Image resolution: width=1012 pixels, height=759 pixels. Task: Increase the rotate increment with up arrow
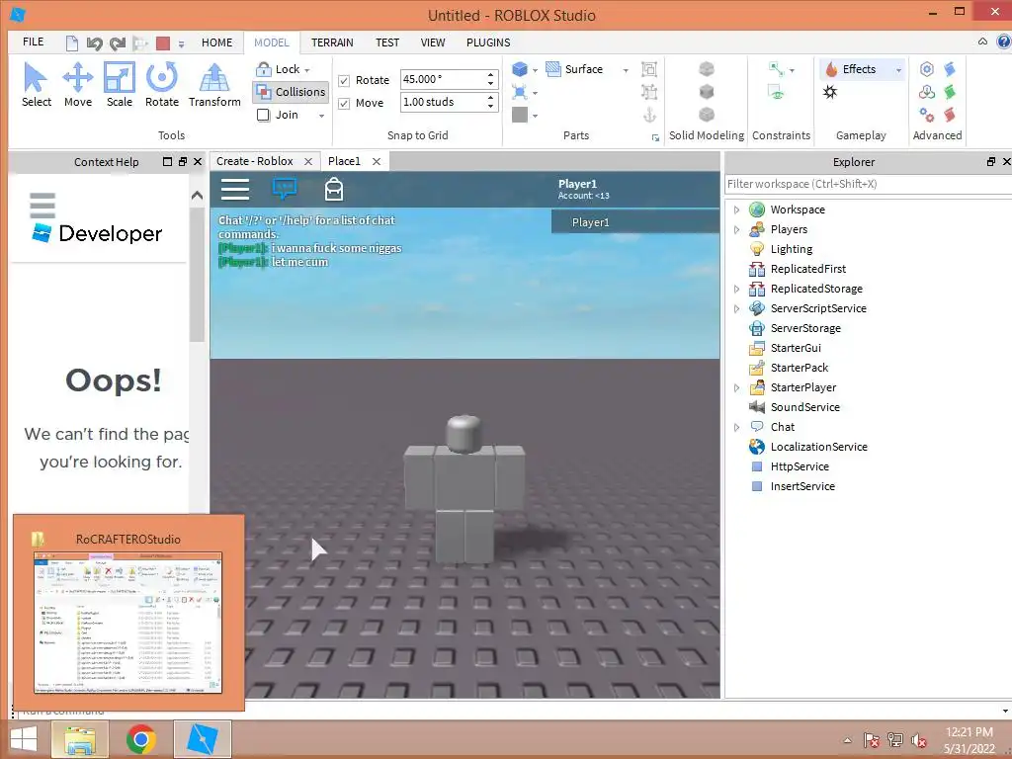pos(491,75)
